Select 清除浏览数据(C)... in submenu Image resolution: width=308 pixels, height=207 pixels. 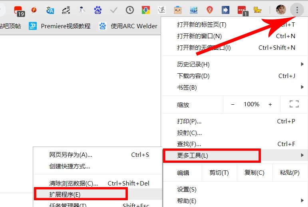click(98, 184)
